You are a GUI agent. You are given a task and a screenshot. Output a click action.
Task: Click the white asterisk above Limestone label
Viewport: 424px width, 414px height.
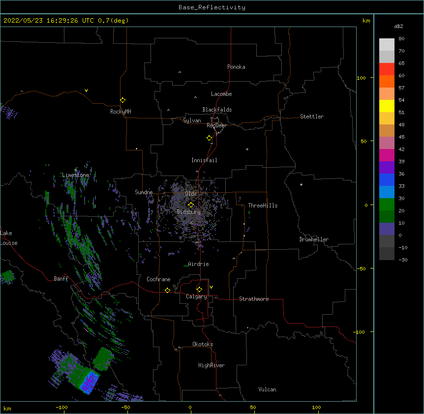point(75,170)
